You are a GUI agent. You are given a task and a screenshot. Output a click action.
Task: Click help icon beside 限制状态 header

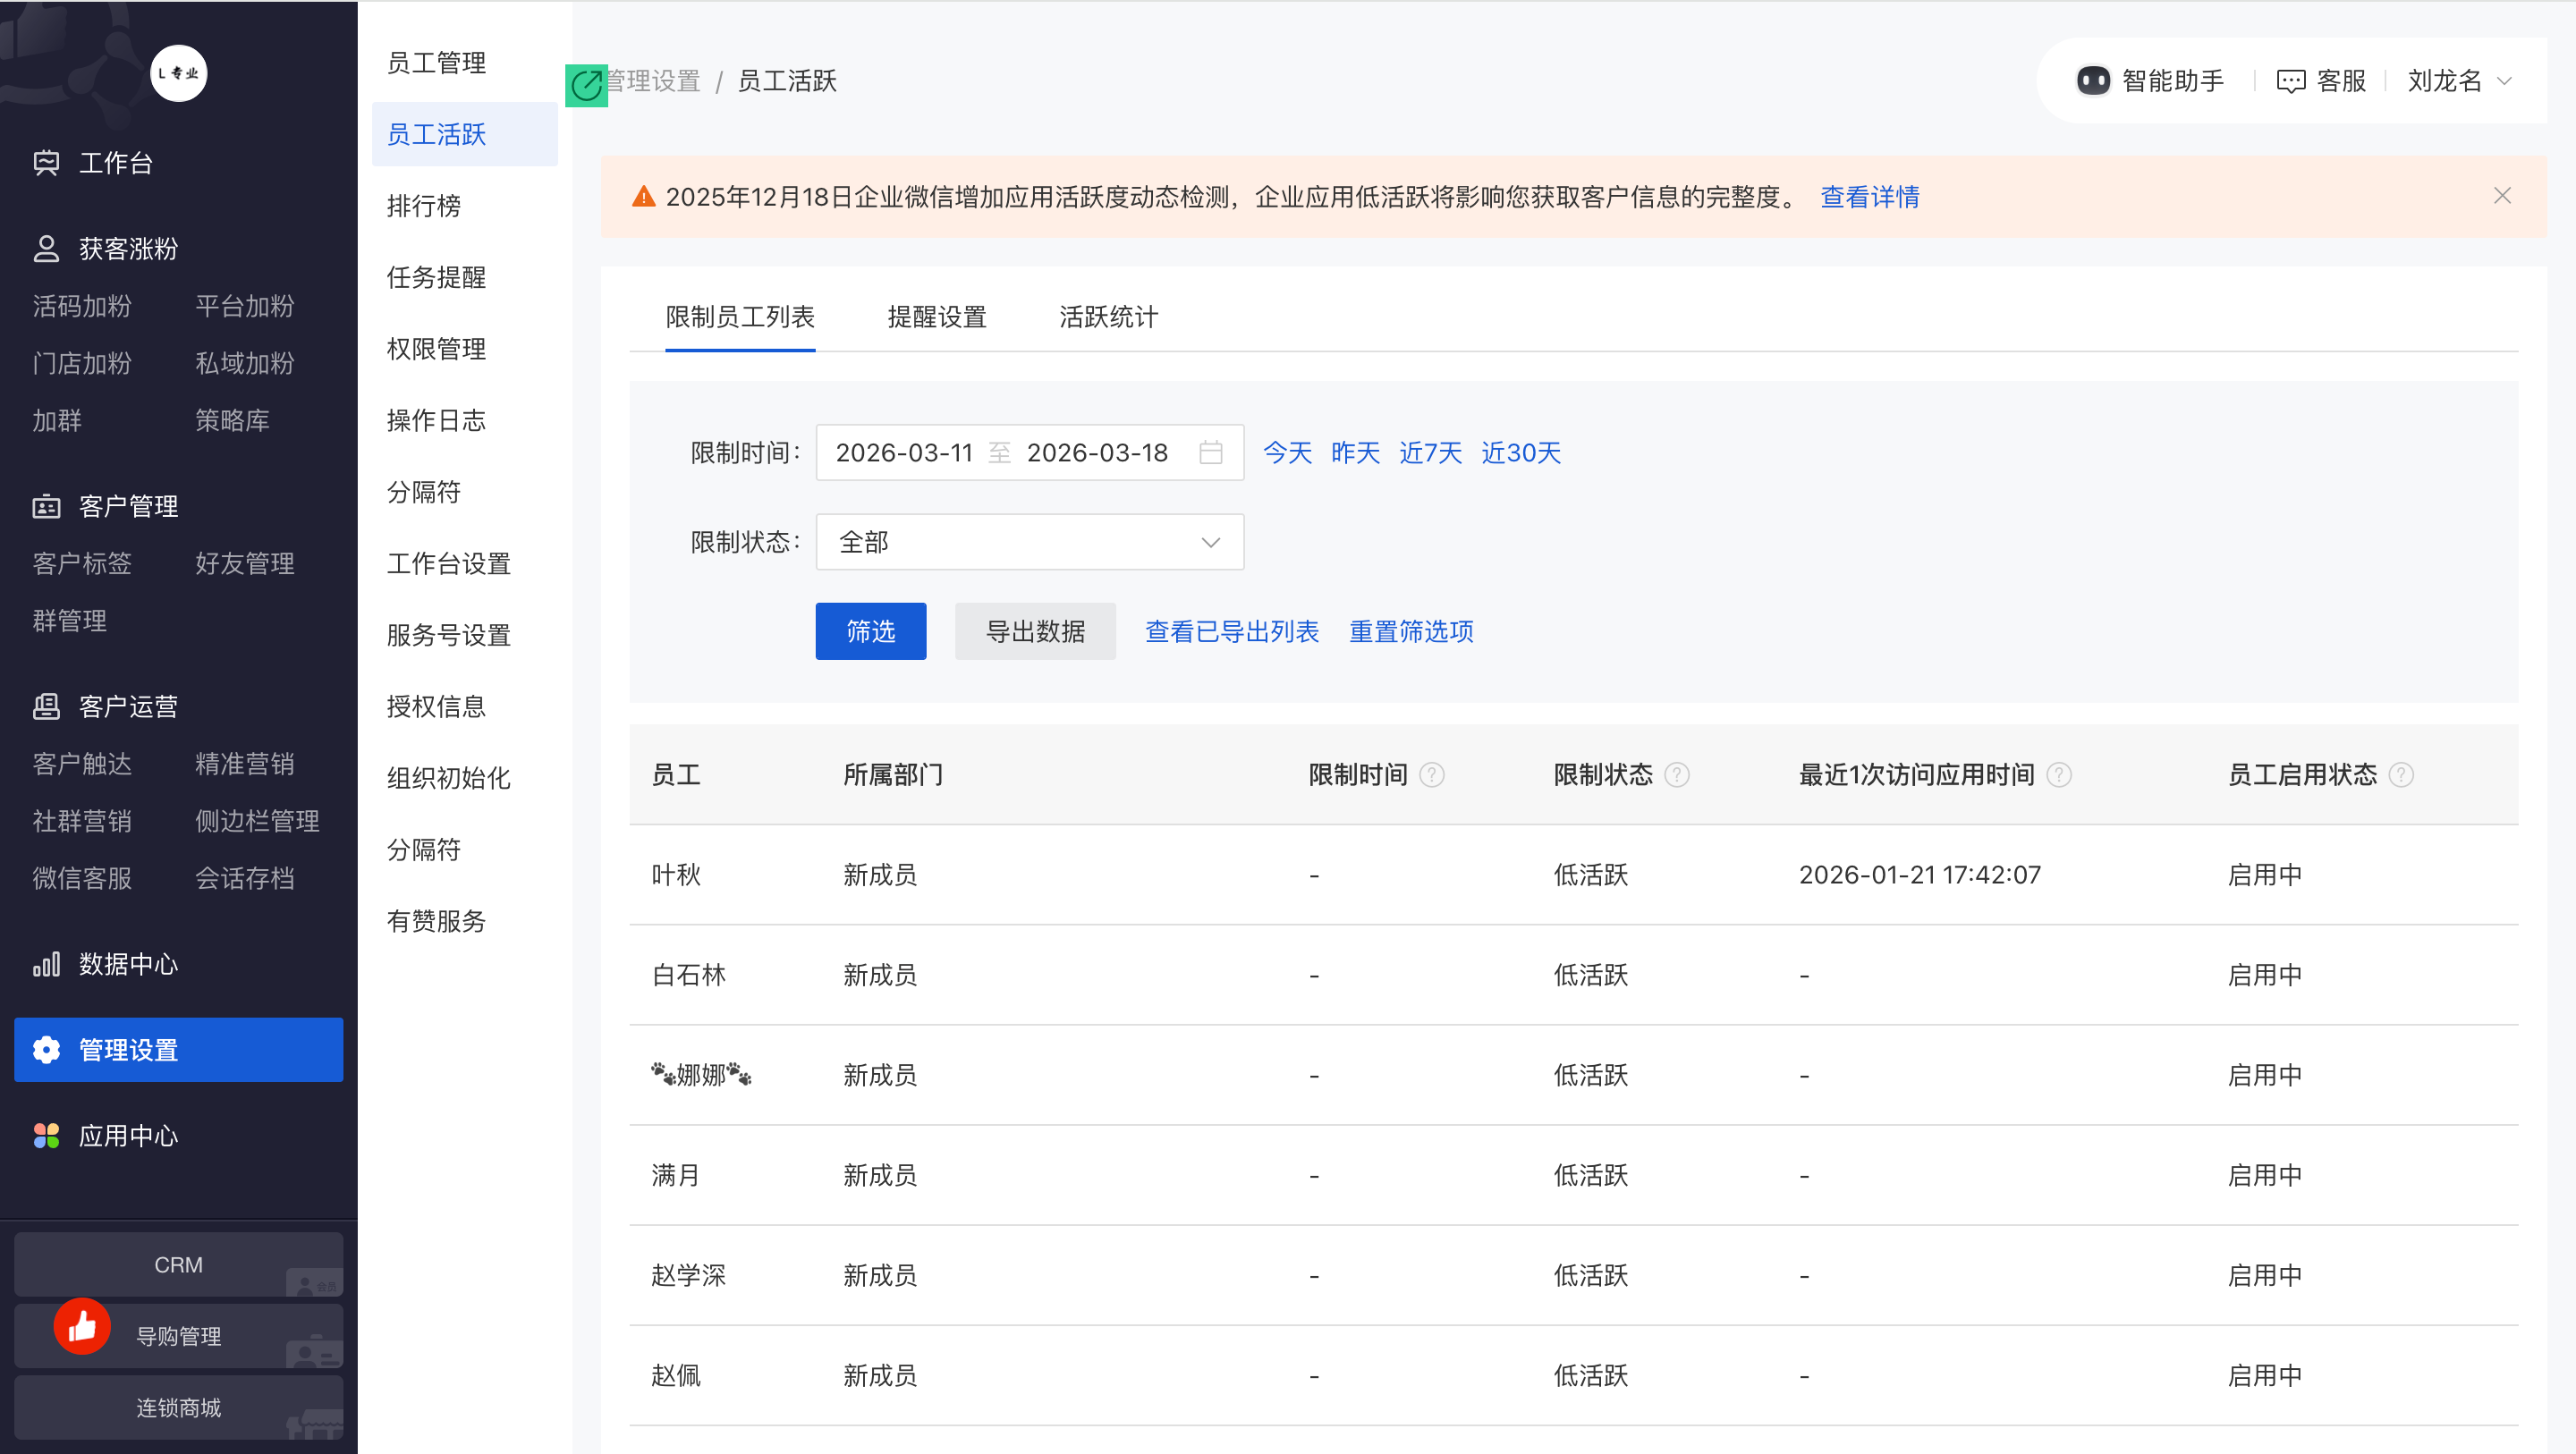click(x=1677, y=775)
